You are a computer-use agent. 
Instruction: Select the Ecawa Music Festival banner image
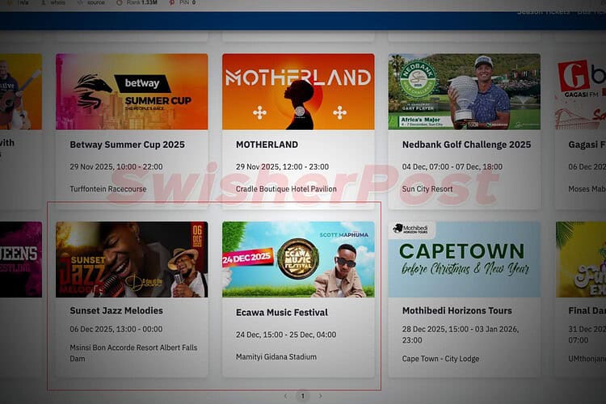pos(298,259)
